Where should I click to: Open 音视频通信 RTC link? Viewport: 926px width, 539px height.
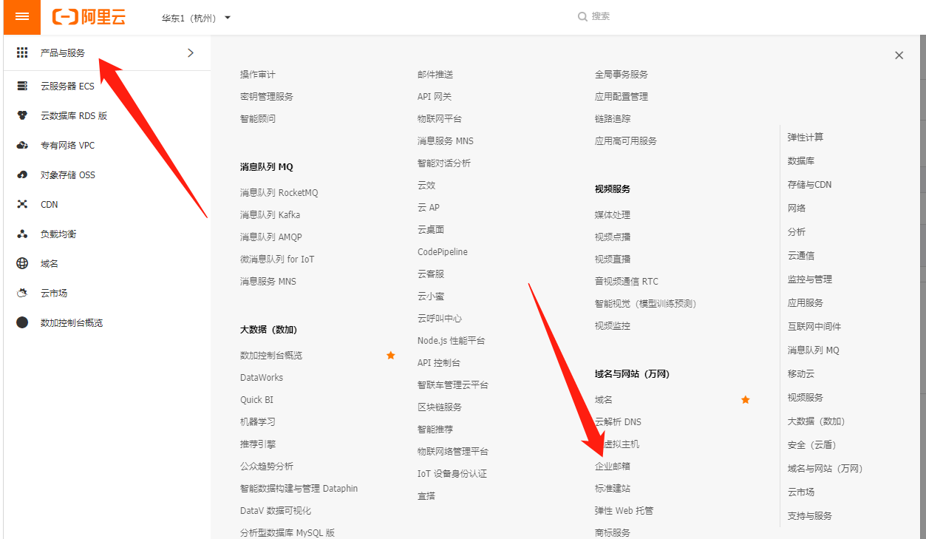coord(627,282)
